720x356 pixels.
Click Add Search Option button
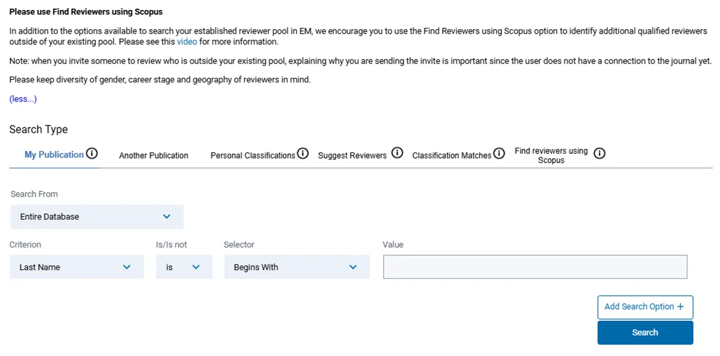coord(645,307)
